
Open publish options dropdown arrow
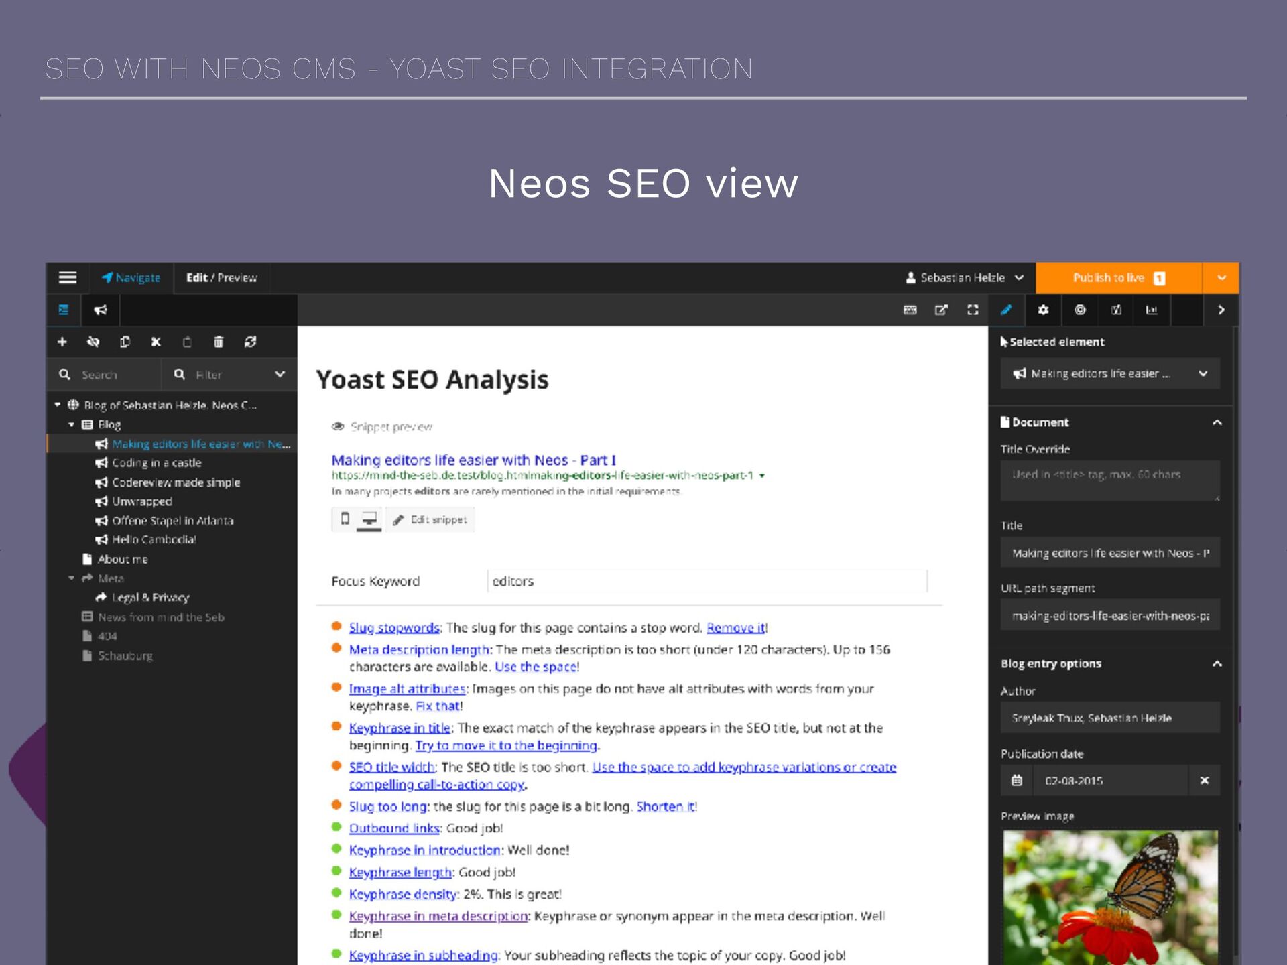coord(1221,277)
